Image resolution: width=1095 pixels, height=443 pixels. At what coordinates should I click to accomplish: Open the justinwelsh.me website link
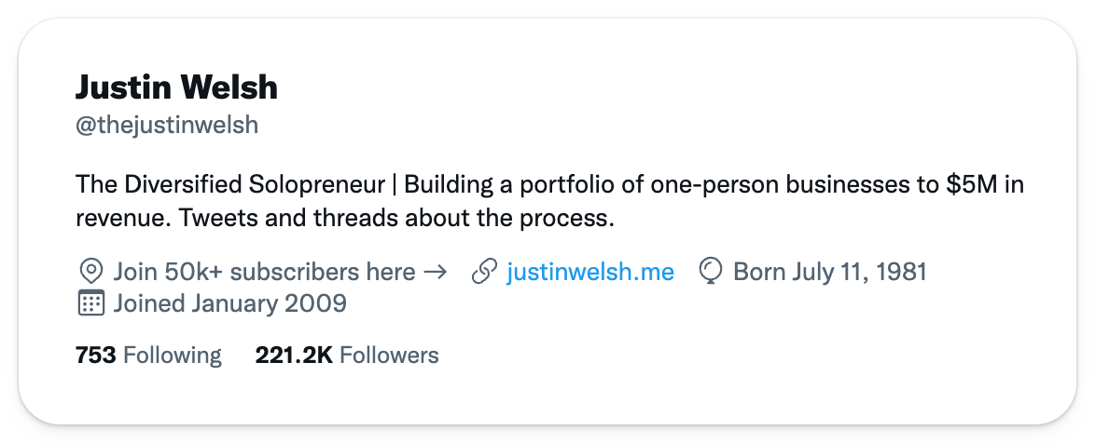[590, 271]
